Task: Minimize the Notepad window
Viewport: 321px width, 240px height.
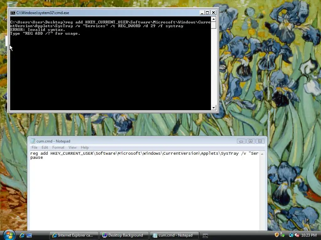Action: coord(241,141)
